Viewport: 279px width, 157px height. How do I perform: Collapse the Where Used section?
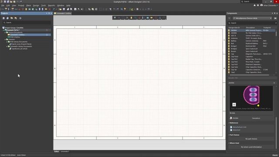pyautogui.click(x=229, y=143)
